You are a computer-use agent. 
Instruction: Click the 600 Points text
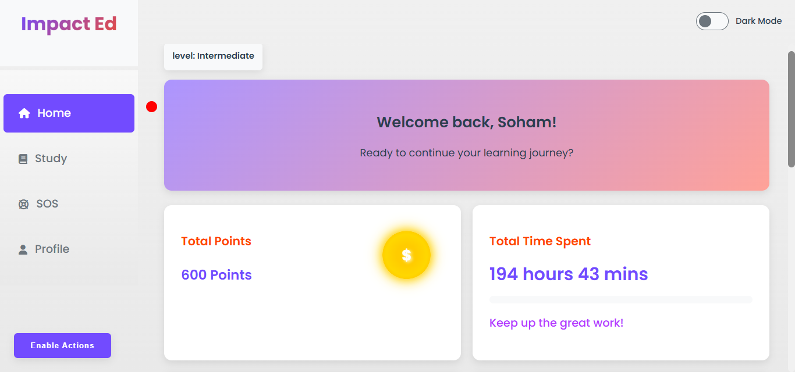[x=217, y=275]
